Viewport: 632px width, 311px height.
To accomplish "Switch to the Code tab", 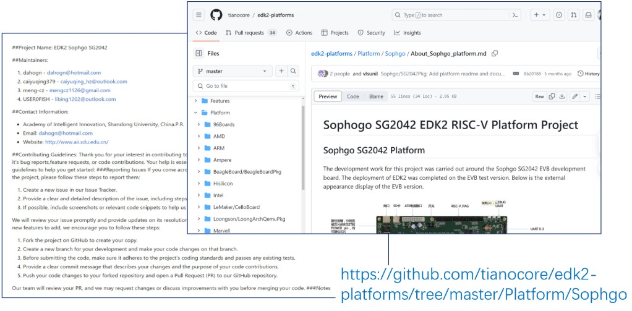I will [x=206, y=33].
